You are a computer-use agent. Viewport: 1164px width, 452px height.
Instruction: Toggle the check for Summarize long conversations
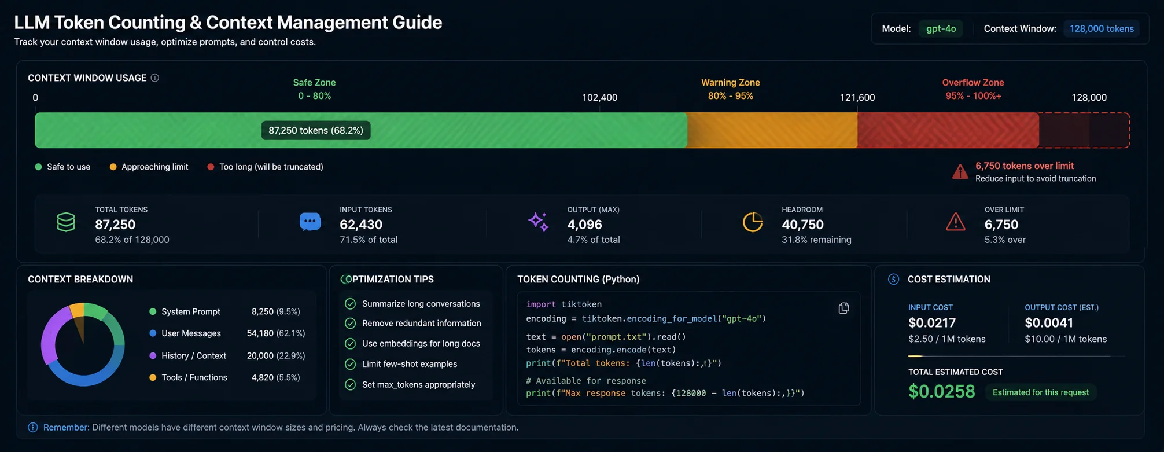pyautogui.click(x=350, y=304)
